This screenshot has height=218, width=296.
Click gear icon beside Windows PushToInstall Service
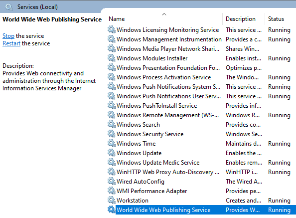point(112,106)
